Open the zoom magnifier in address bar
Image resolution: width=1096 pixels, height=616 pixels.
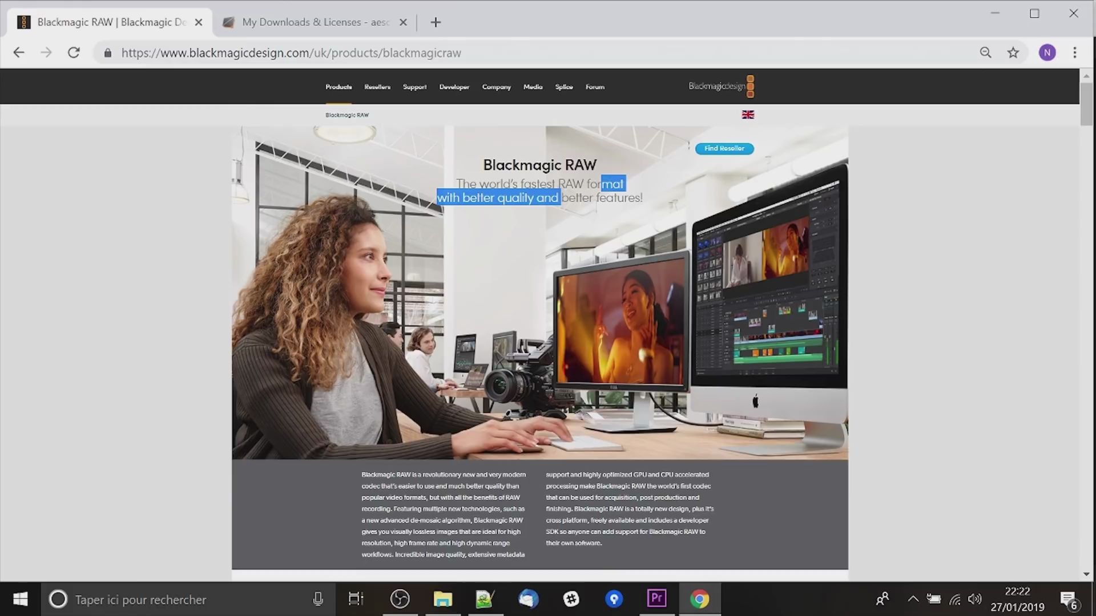click(x=985, y=52)
